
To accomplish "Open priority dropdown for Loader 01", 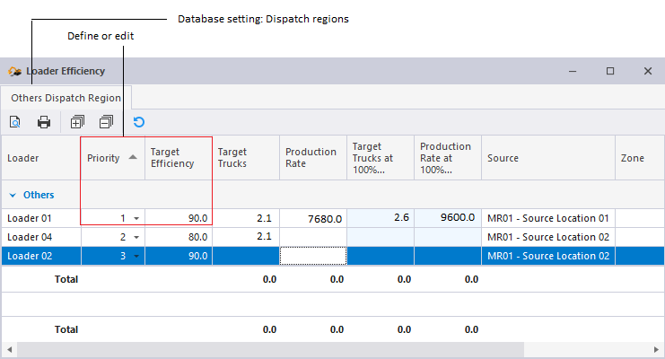I will [136, 218].
